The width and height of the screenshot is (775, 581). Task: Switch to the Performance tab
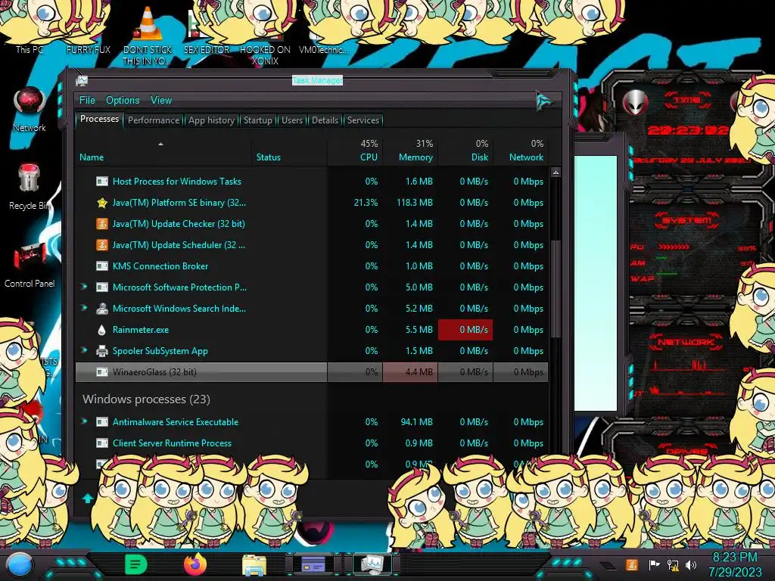click(x=153, y=120)
